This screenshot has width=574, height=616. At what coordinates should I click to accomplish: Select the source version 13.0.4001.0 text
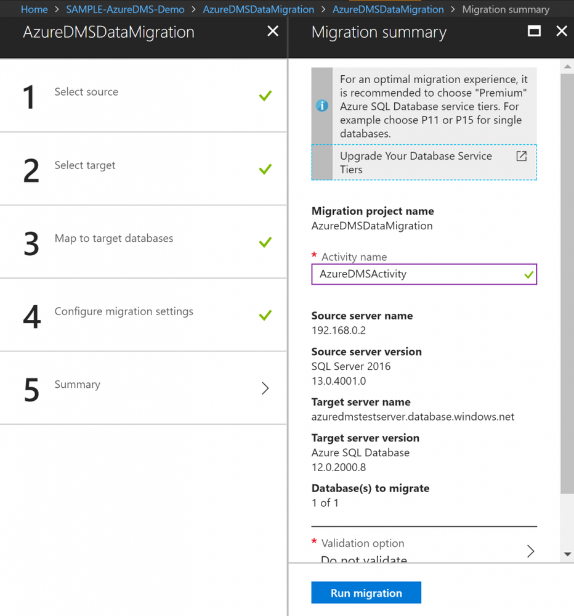pos(339,381)
